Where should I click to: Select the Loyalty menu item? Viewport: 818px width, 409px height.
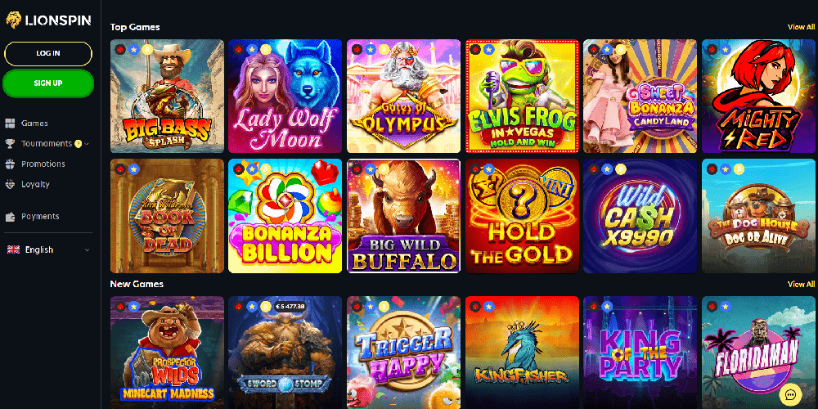pyautogui.click(x=35, y=184)
